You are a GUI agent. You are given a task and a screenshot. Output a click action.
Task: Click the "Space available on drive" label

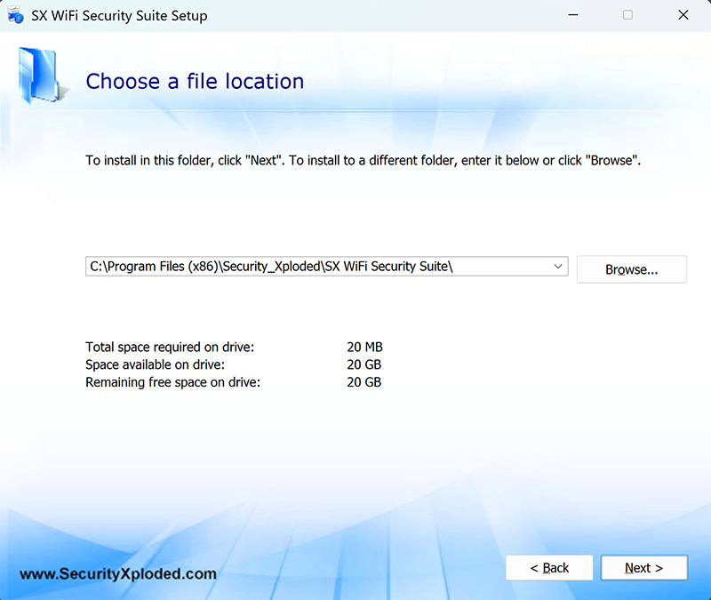[x=155, y=365]
